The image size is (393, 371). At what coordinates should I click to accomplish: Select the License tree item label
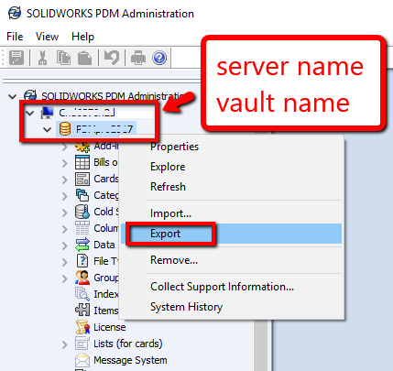click(x=110, y=327)
